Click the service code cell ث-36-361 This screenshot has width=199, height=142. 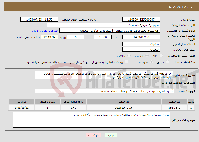[x=174, y=108]
